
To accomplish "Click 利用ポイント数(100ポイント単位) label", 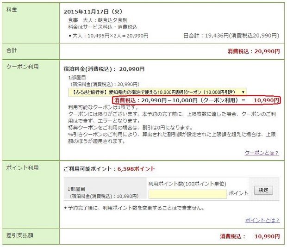I will [x=187, y=184].
